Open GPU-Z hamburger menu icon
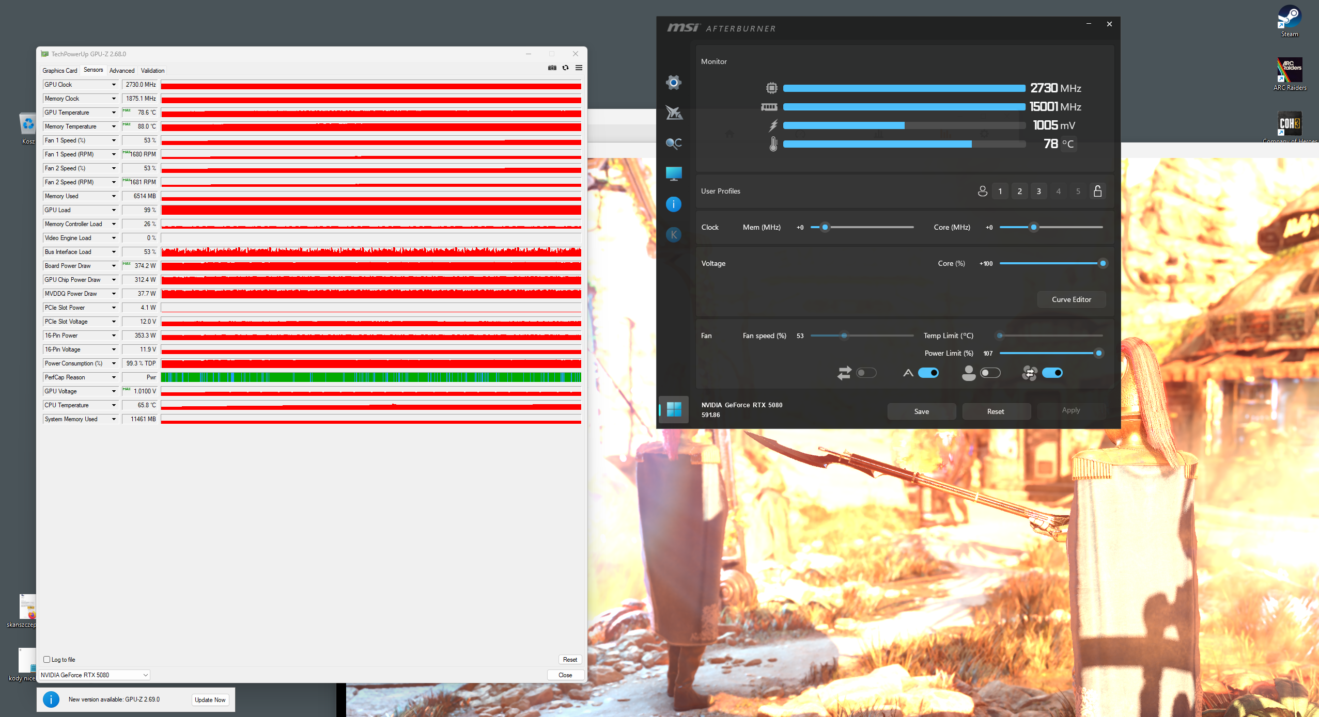The height and width of the screenshot is (717, 1319). pyautogui.click(x=579, y=68)
